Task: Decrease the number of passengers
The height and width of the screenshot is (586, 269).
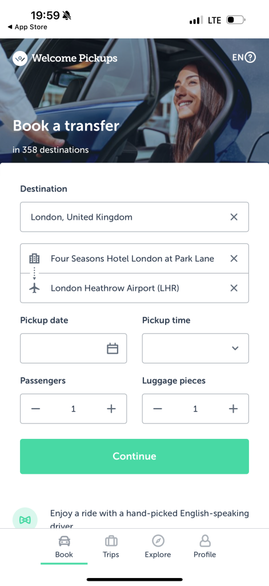Action: 35,409
